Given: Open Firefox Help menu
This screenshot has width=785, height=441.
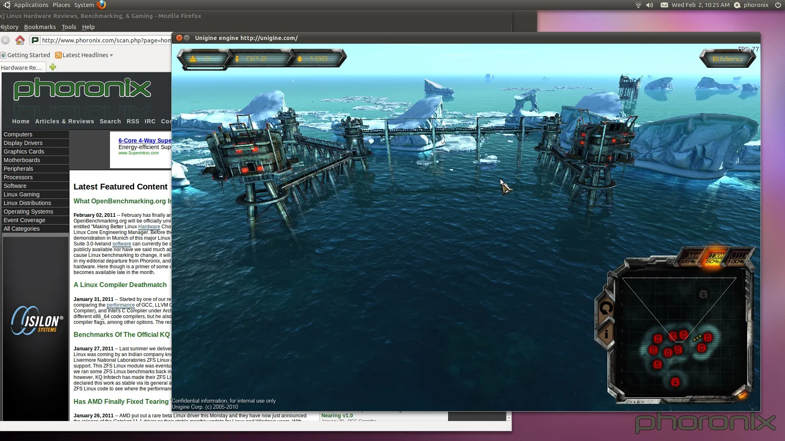Looking at the screenshot, I should pos(88,27).
